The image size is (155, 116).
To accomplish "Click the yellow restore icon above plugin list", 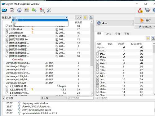I will (148, 38).
